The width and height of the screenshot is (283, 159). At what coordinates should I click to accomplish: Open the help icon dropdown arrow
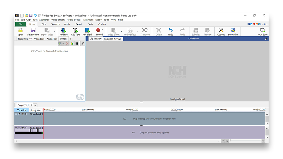point(267,24)
